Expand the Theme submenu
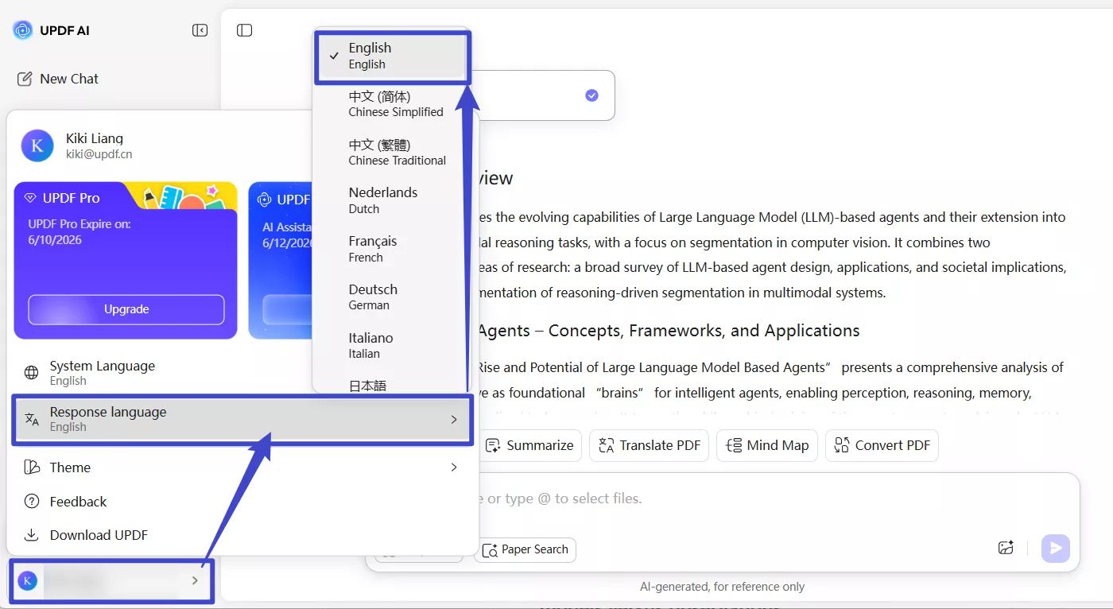 (242, 467)
